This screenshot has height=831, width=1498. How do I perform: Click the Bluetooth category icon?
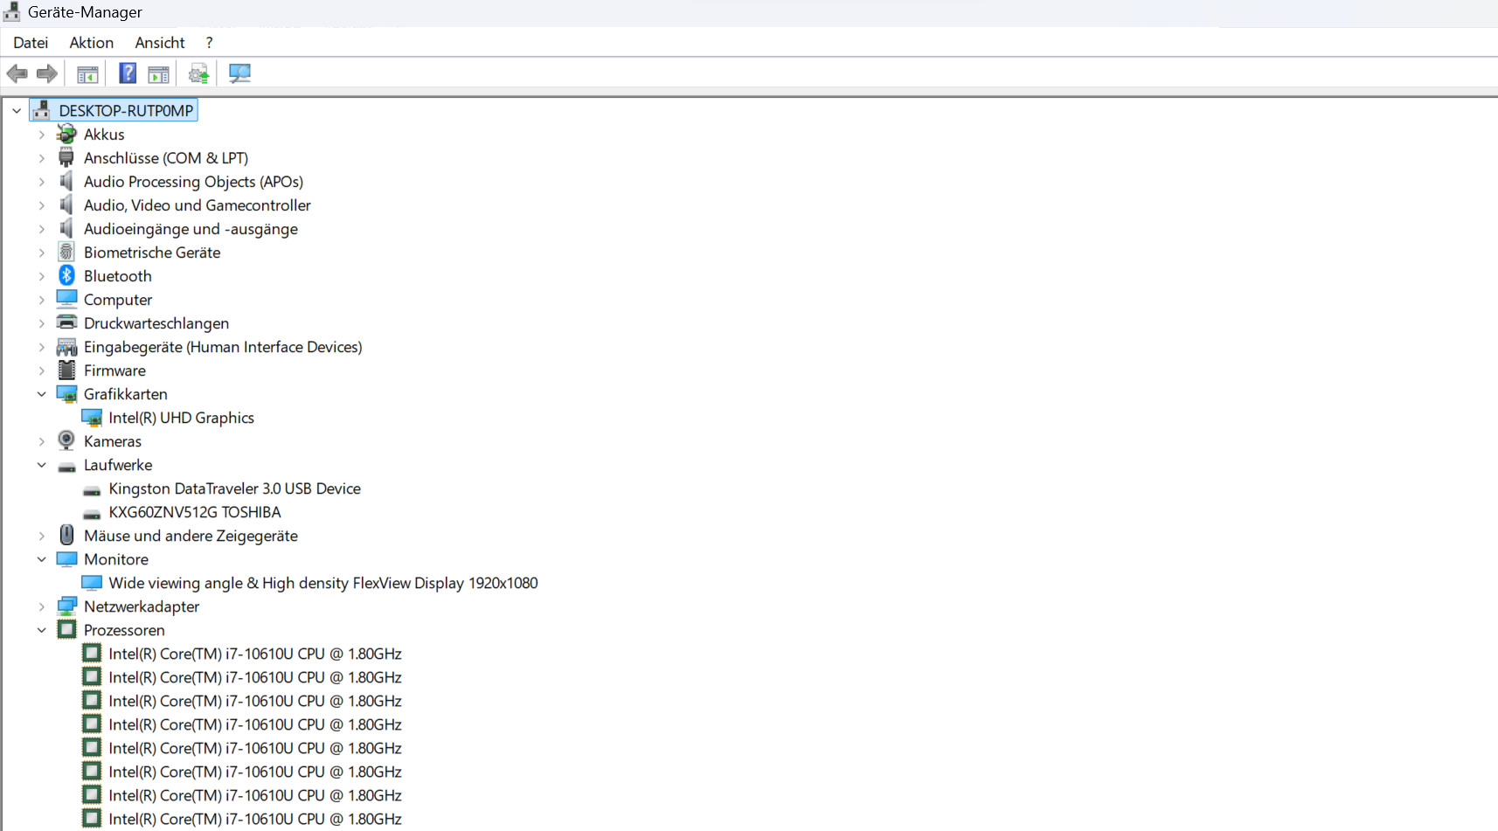click(x=66, y=276)
